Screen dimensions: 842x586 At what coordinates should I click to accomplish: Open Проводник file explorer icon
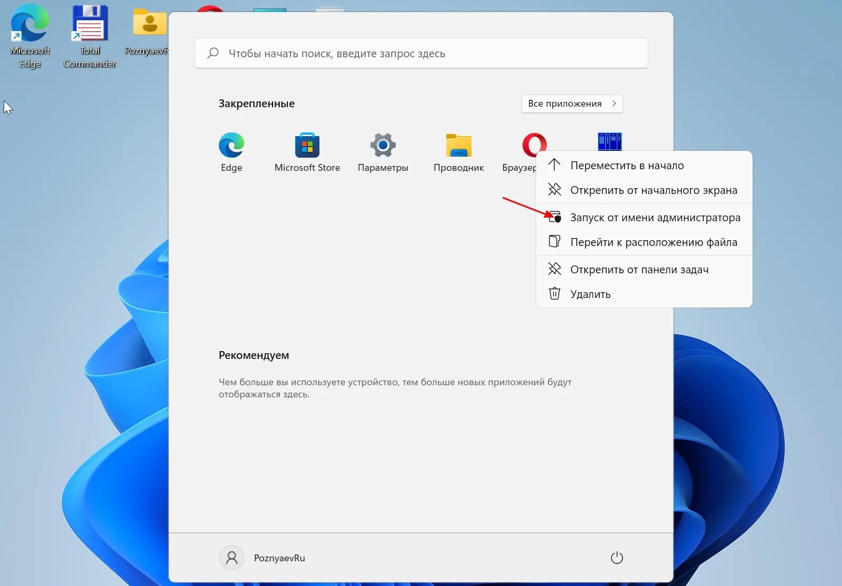tap(458, 146)
